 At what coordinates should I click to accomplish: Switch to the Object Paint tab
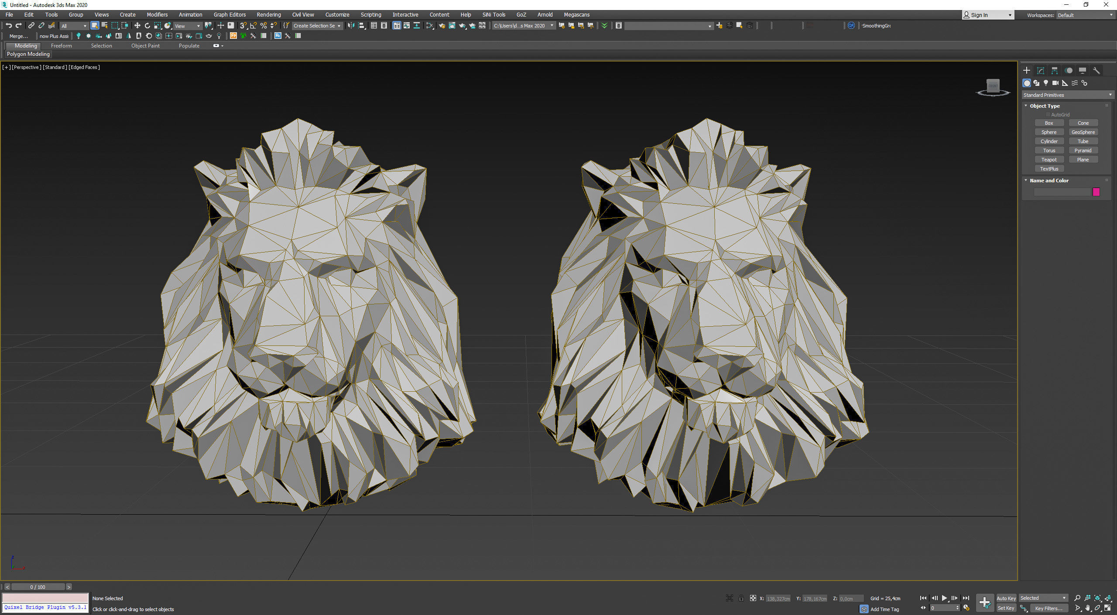click(x=146, y=45)
